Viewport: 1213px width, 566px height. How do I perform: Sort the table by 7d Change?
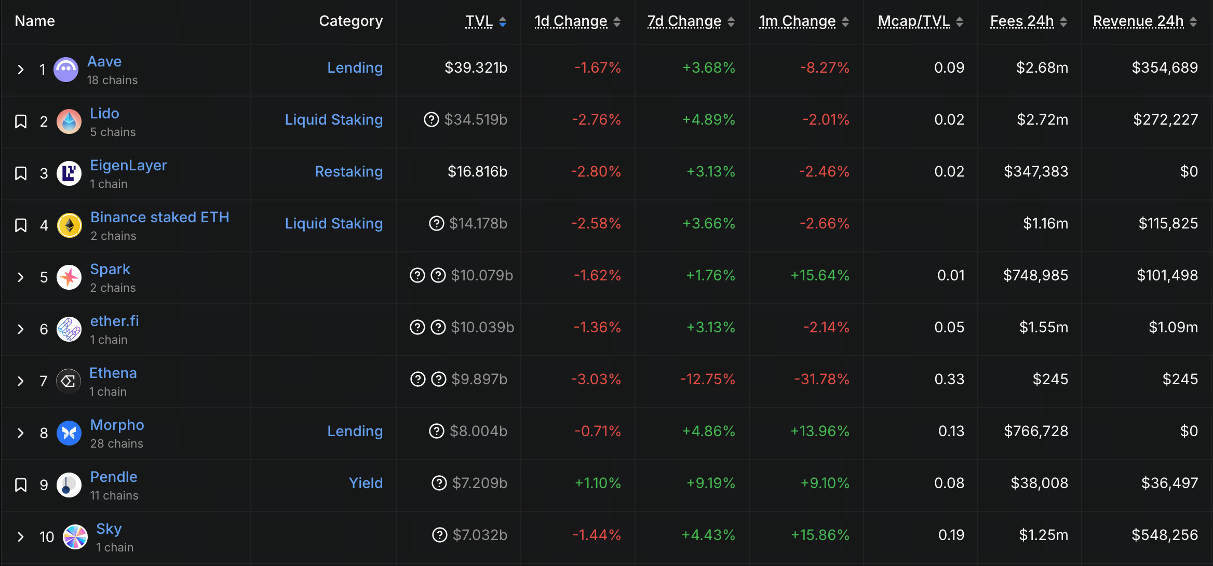tap(683, 21)
